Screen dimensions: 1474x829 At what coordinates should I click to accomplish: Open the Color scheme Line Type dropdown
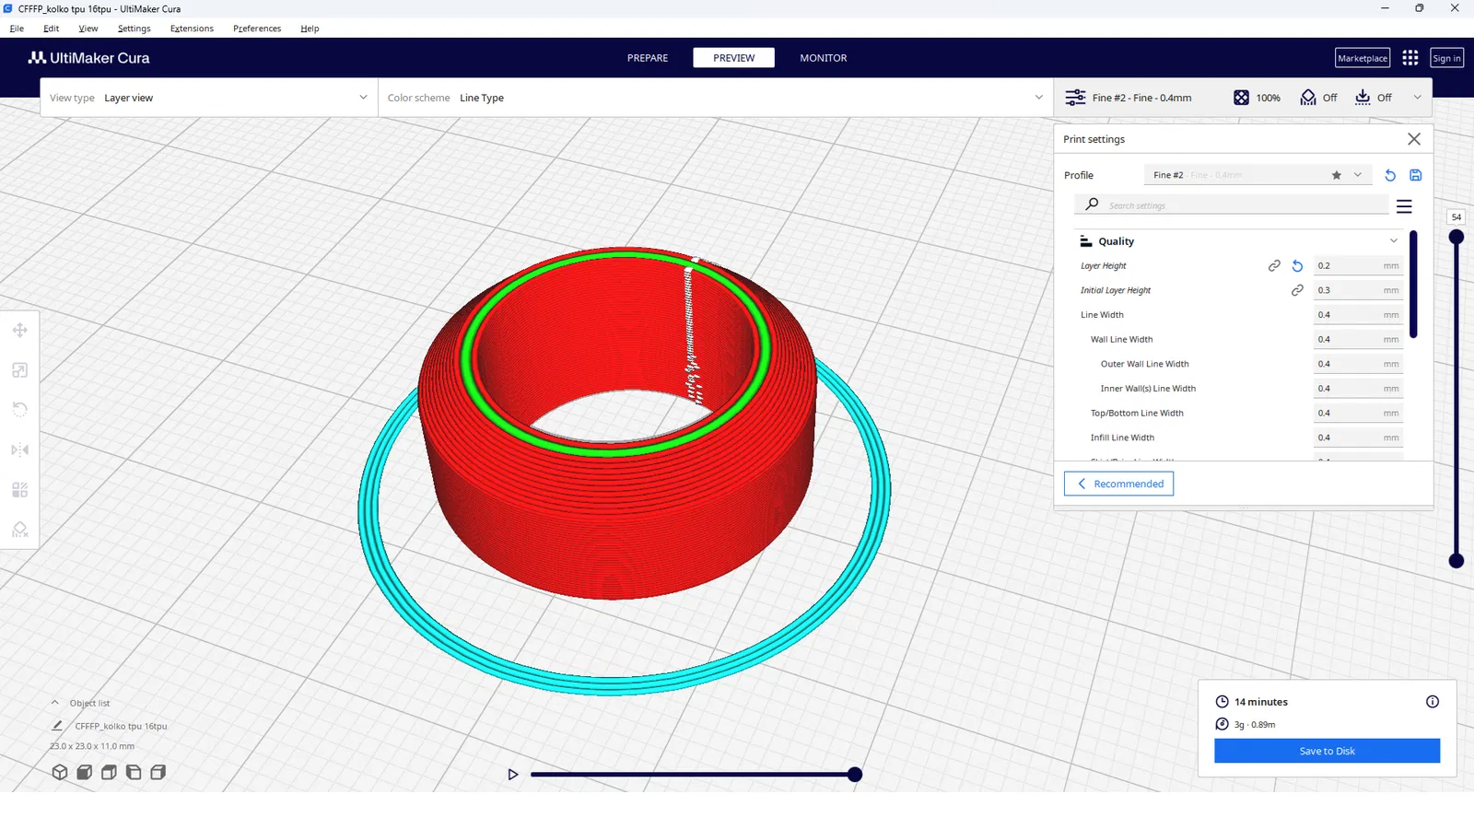point(716,98)
